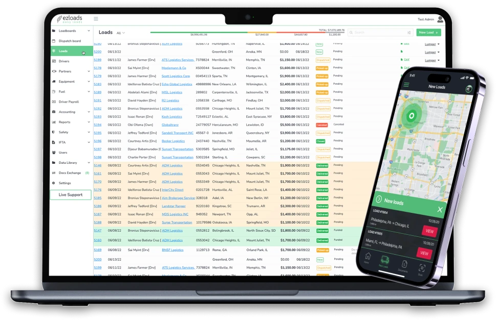Expand the Data Library sidebar chevron

tap(89, 163)
